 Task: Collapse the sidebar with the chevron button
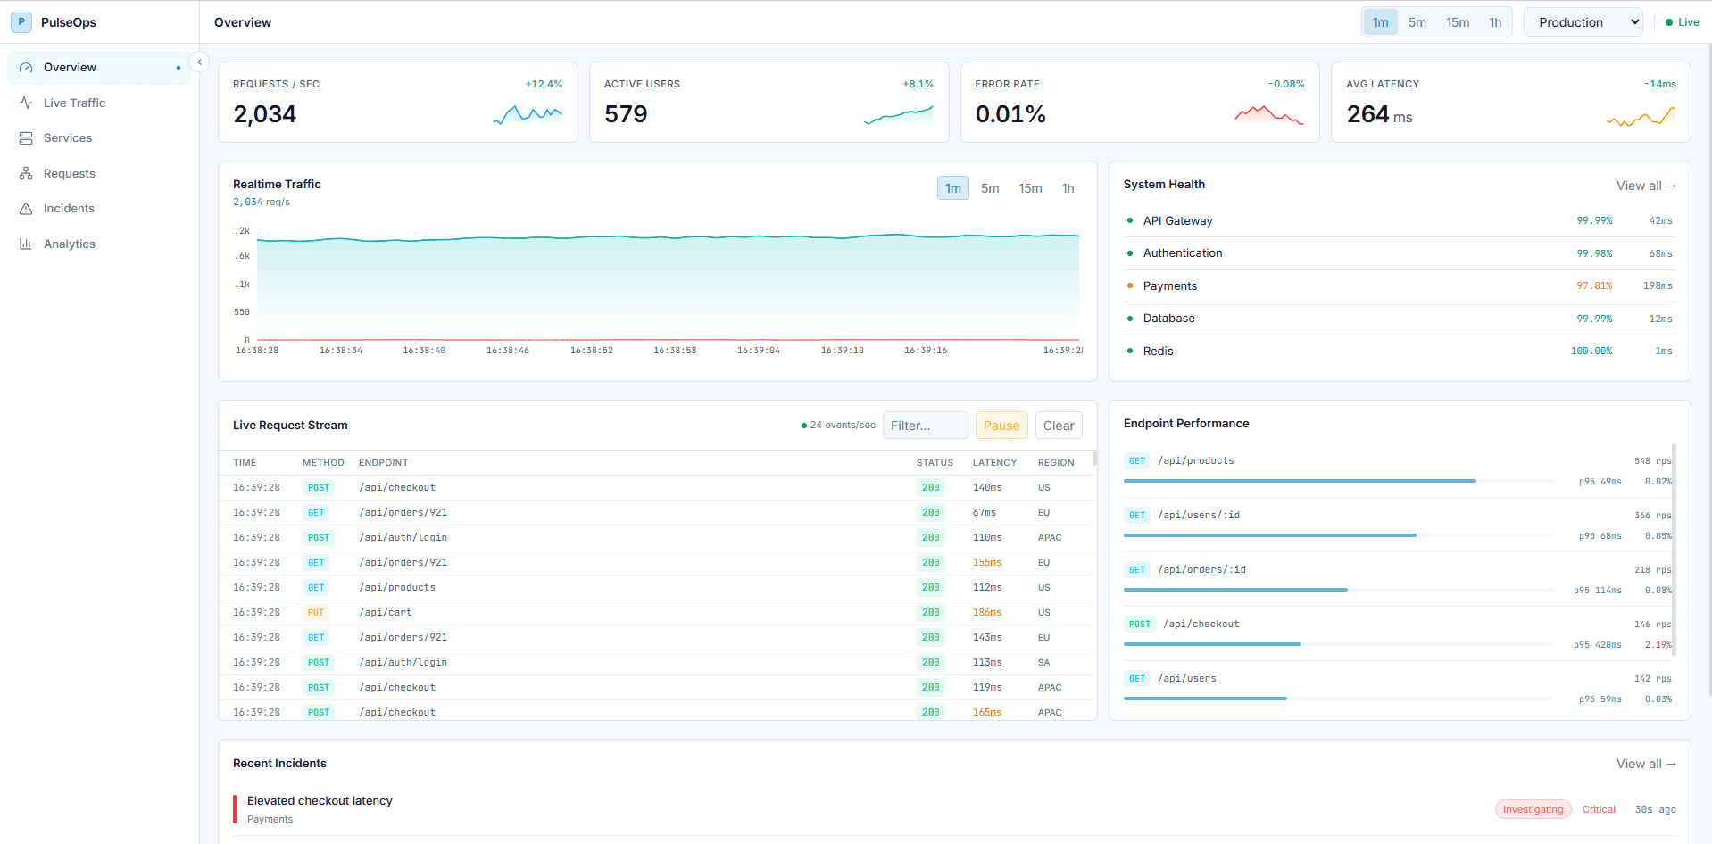(199, 62)
